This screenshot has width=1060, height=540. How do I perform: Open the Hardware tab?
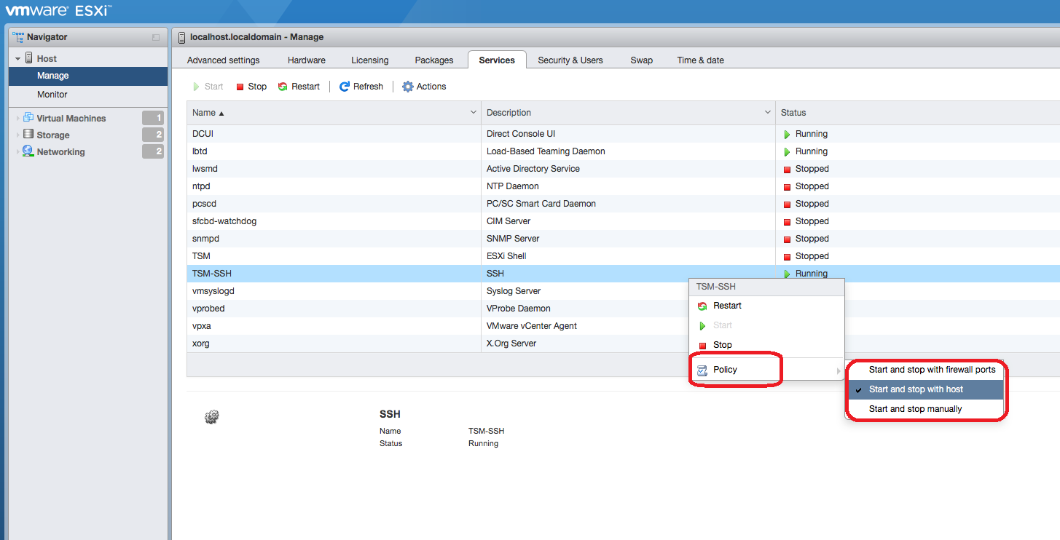coord(307,60)
